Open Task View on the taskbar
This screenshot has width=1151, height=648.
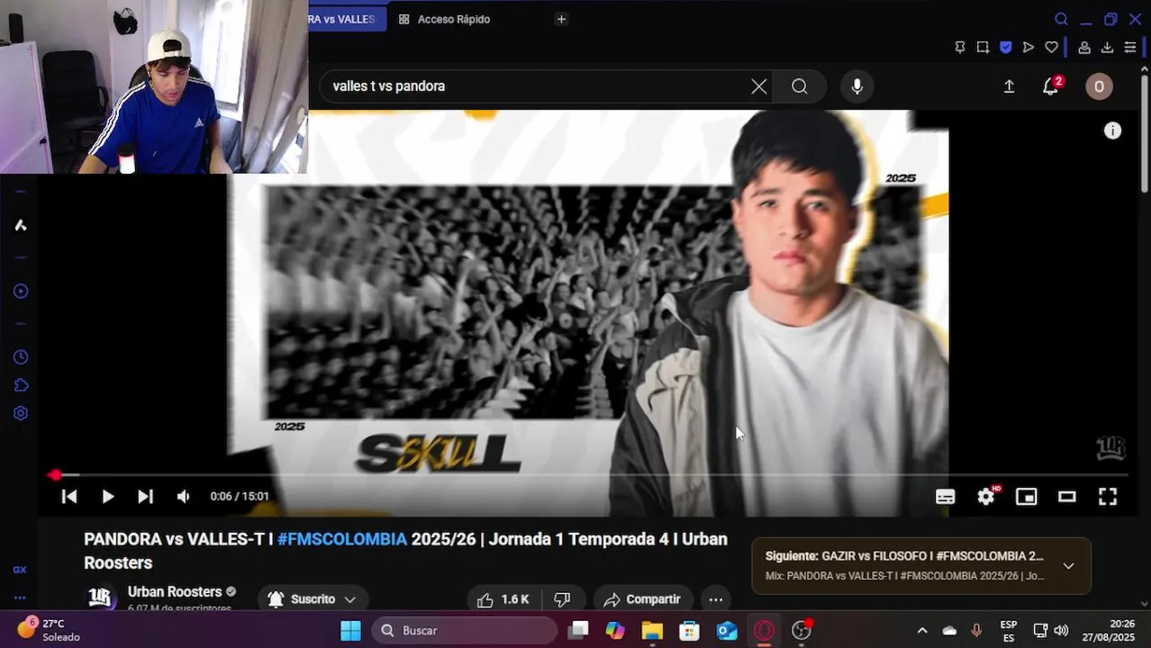(x=579, y=631)
